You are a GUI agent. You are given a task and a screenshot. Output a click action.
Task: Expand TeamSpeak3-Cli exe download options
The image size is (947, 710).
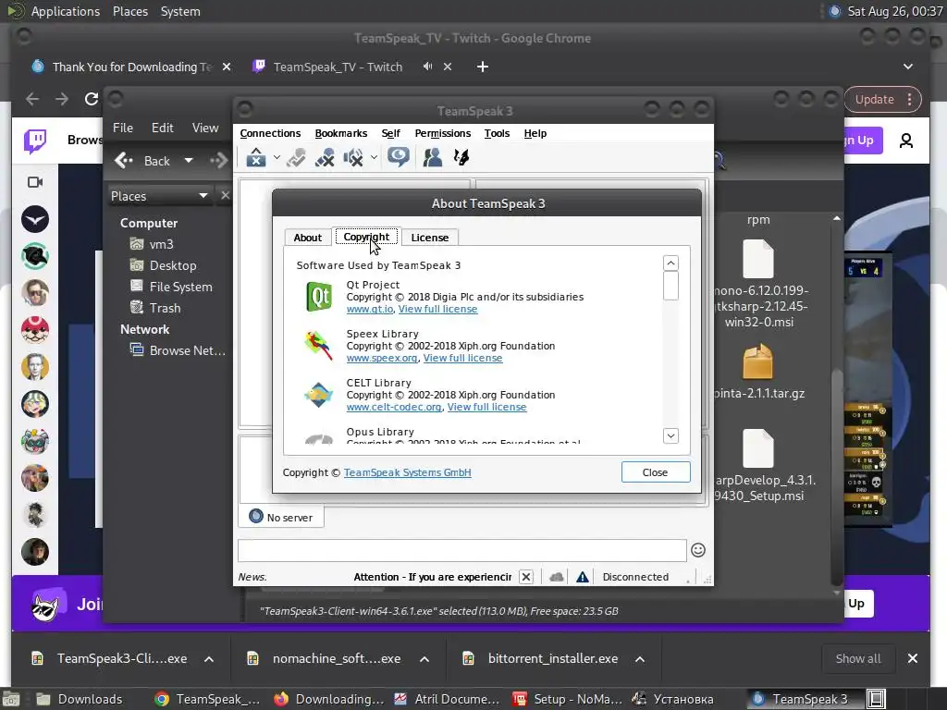tap(209, 659)
